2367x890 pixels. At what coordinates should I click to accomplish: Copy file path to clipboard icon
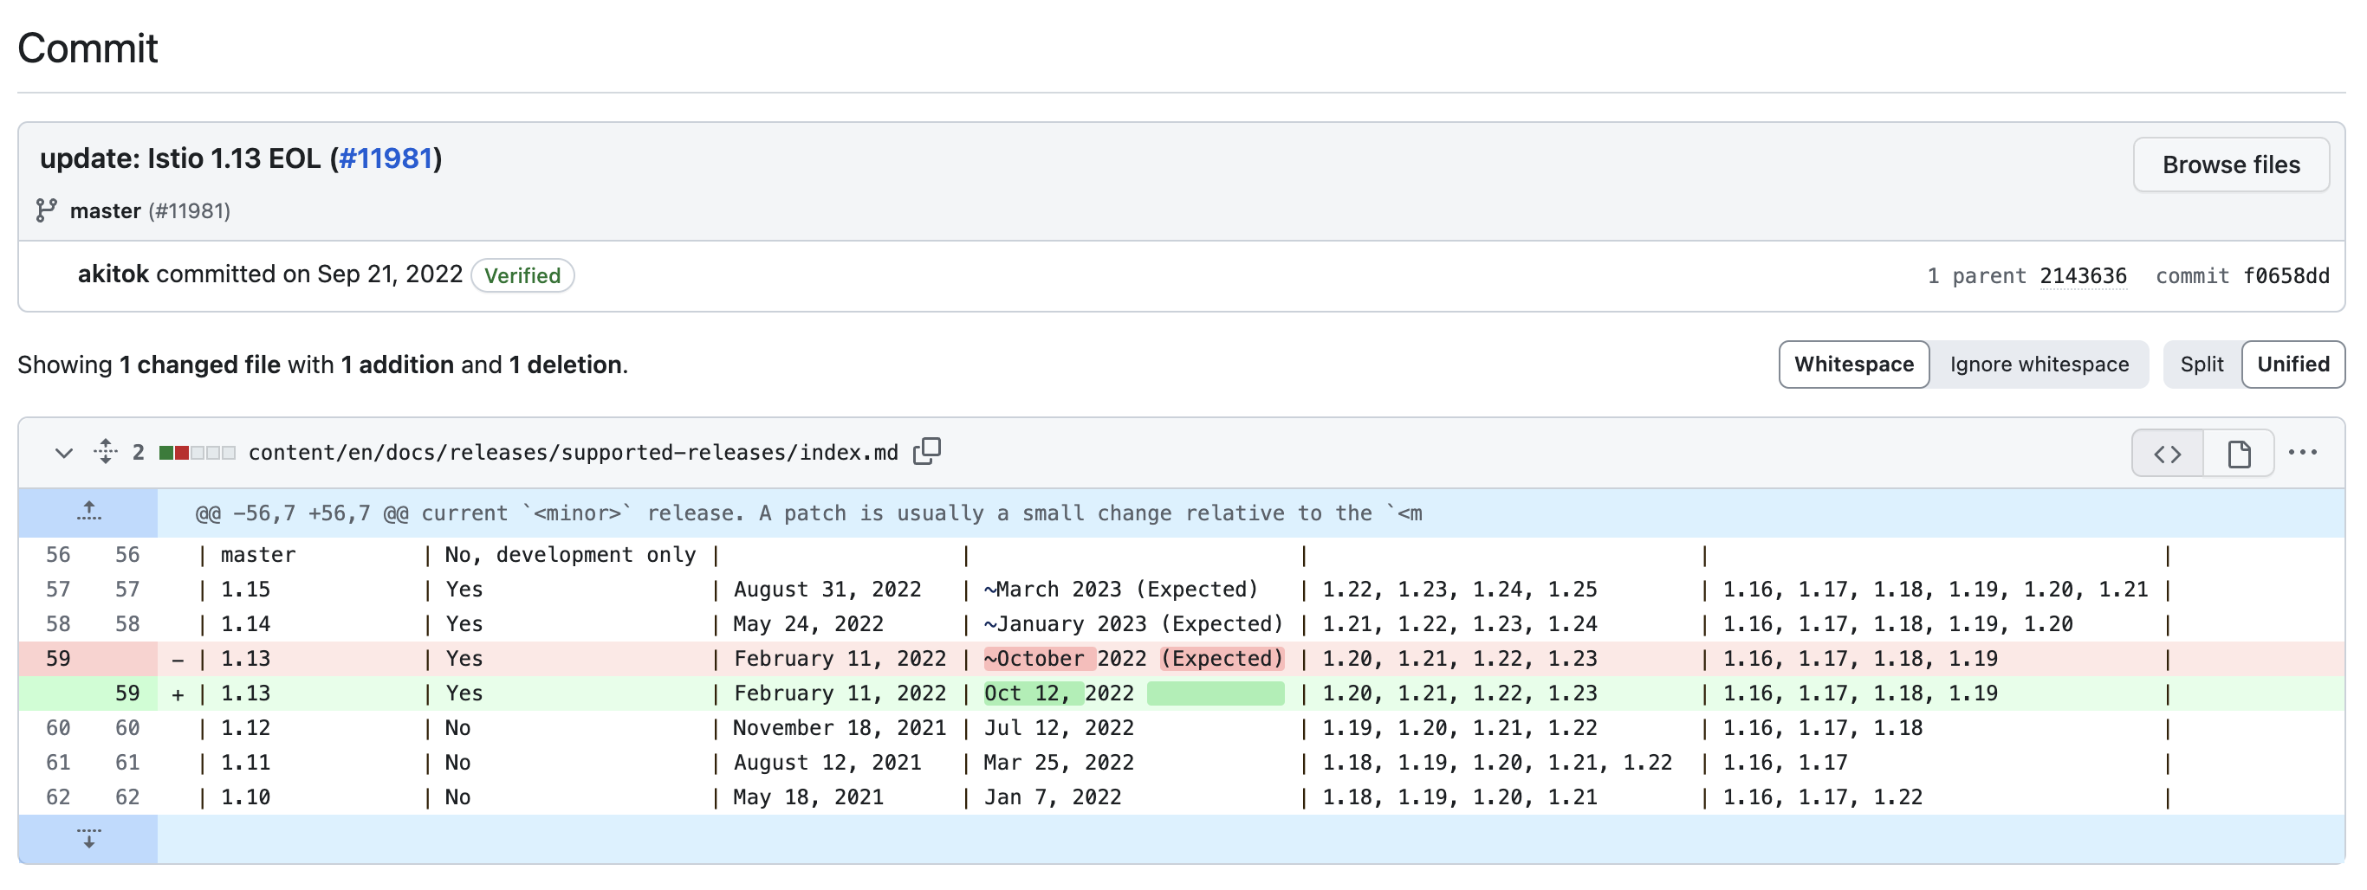pyautogui.click(x=927, y=451)
